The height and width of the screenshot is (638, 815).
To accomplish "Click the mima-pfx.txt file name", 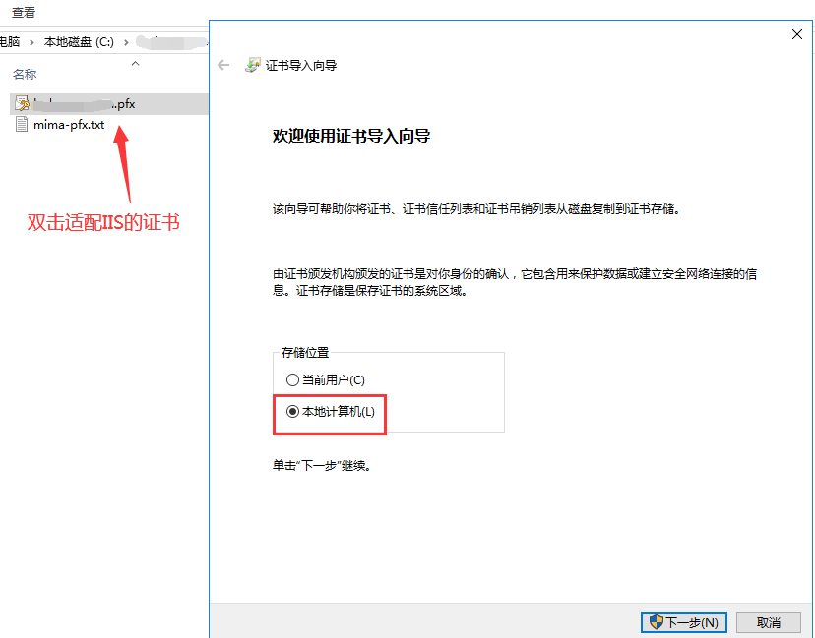I will 69,125.
